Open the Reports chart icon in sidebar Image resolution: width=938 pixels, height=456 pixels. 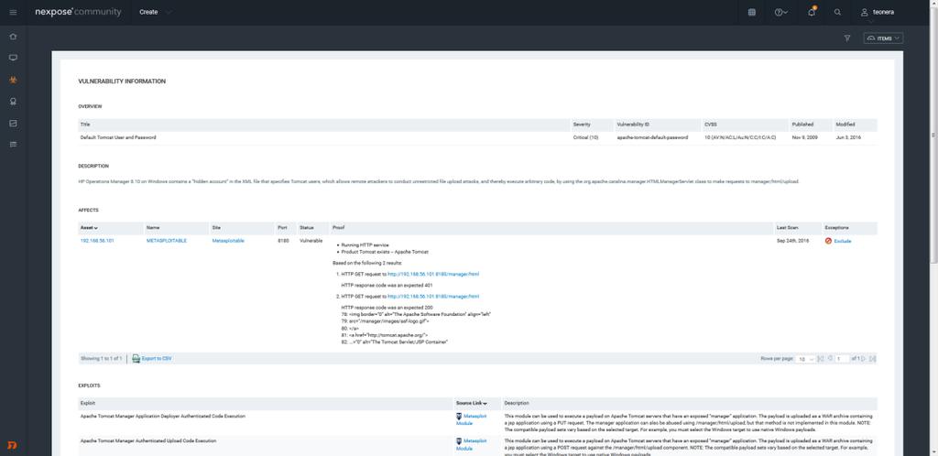point(13,123)
